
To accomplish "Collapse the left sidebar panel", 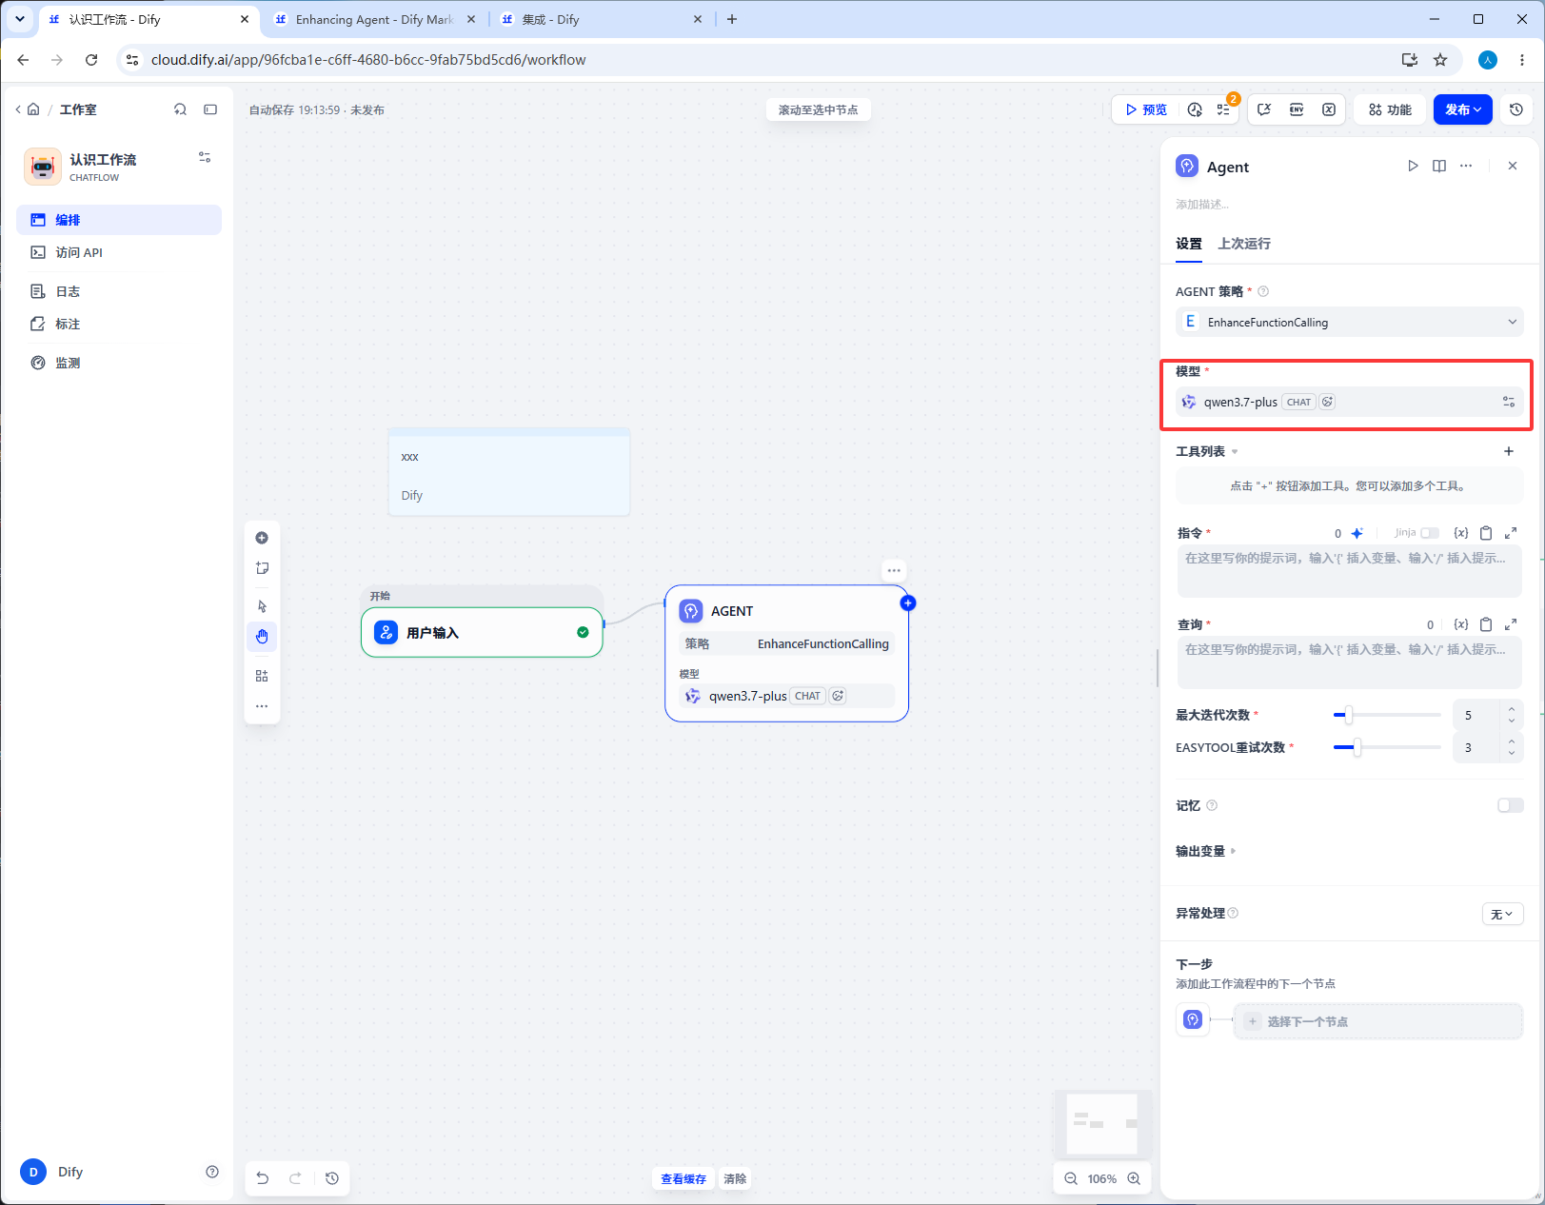I will (x=210, y=109).
